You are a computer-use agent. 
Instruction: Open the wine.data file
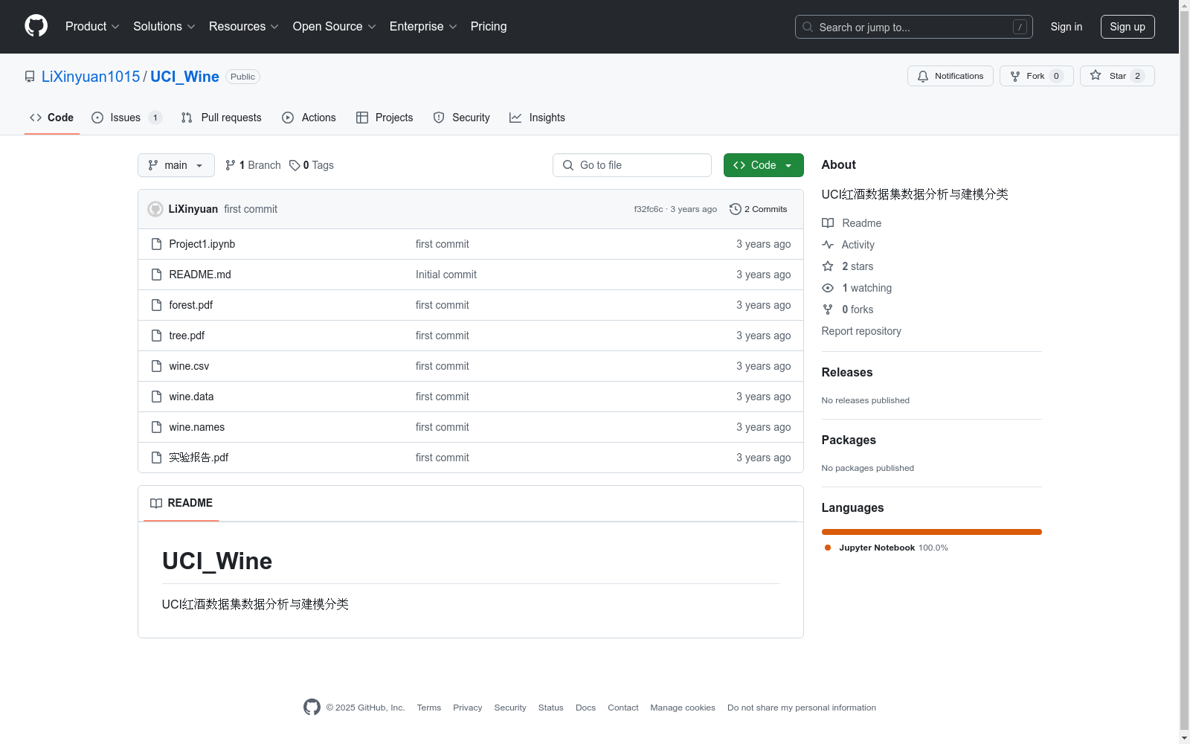191,397
